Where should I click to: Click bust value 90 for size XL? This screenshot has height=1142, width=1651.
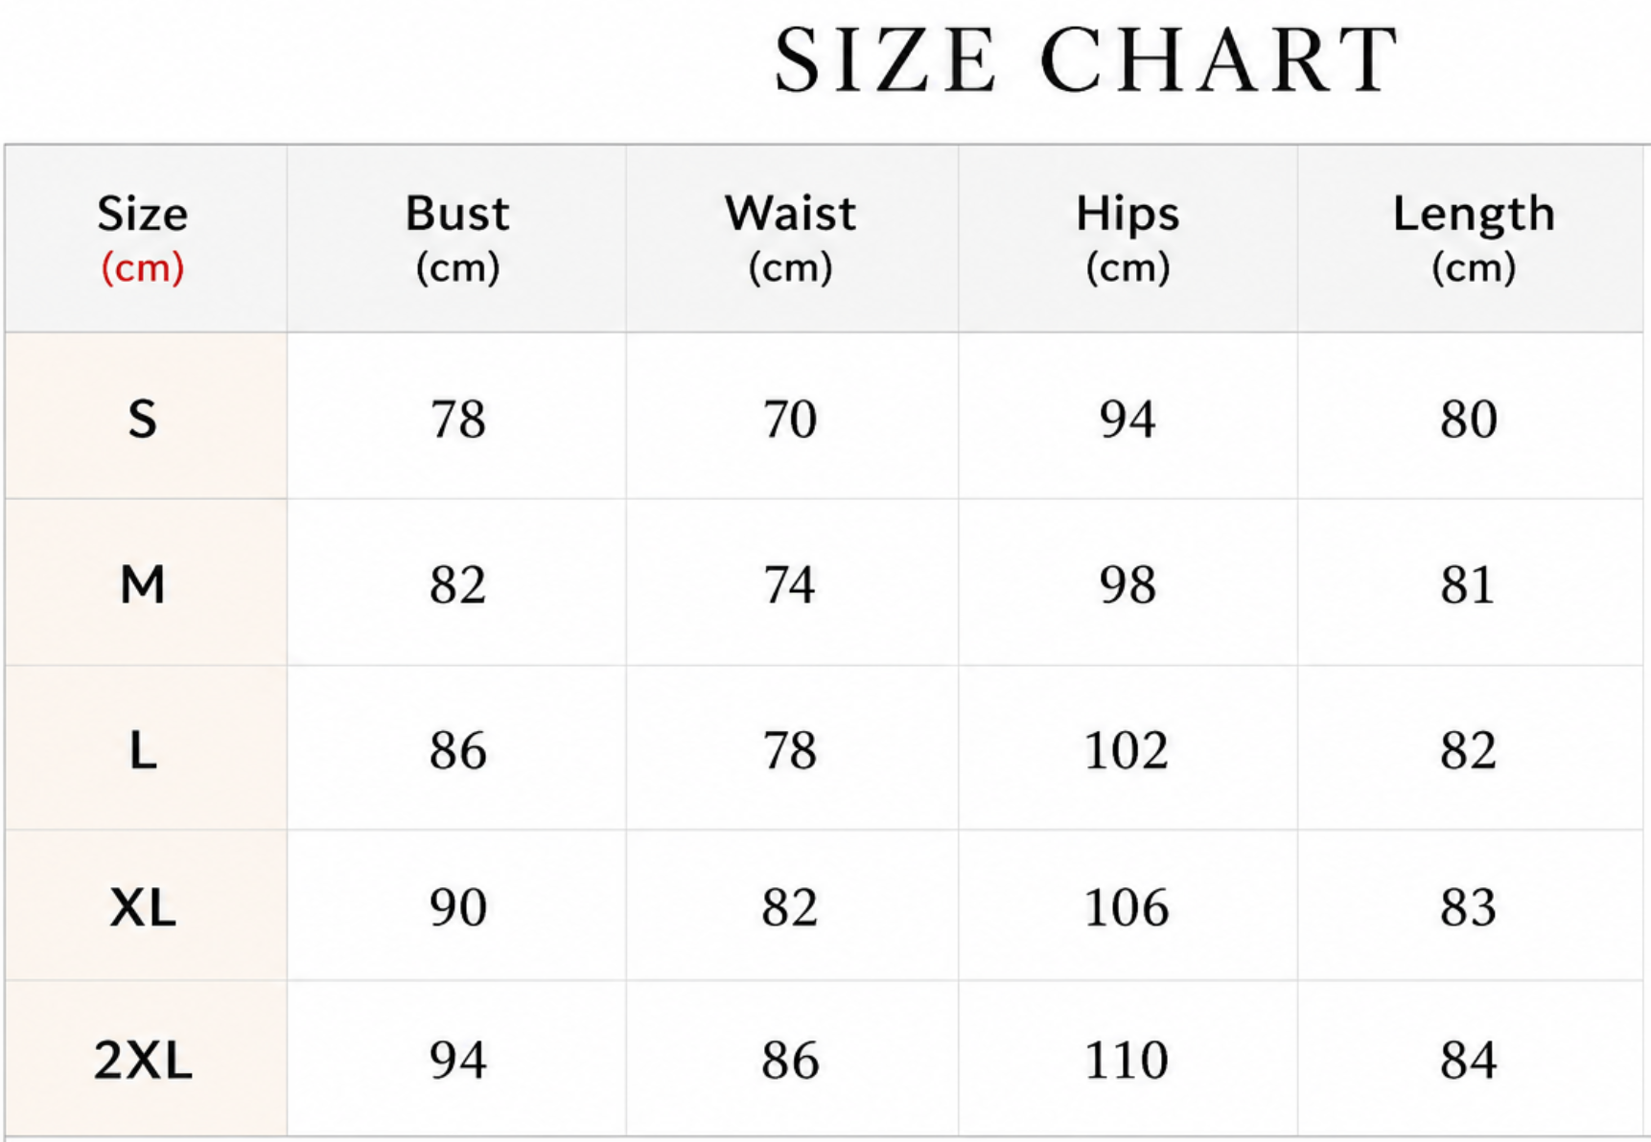click(x=457, y=906)
